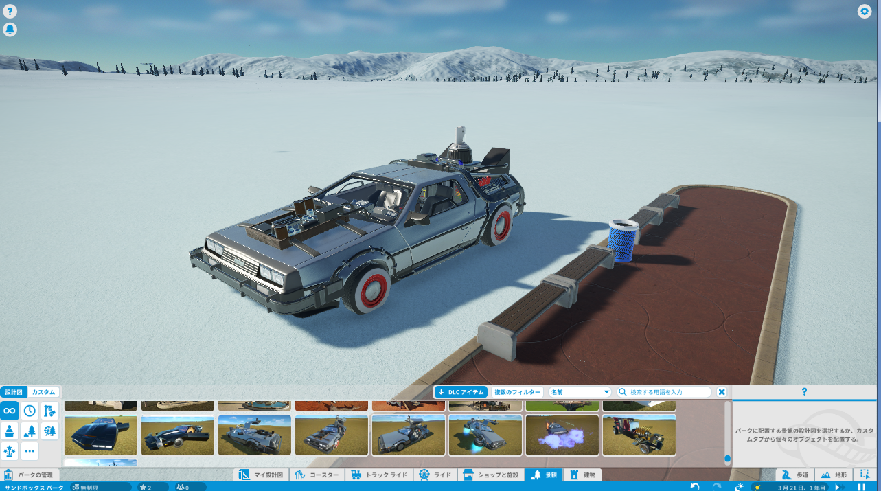Viewport: 881px width, 491px height.
Task: Pause the game with the pause button
Action: (861, 487)
